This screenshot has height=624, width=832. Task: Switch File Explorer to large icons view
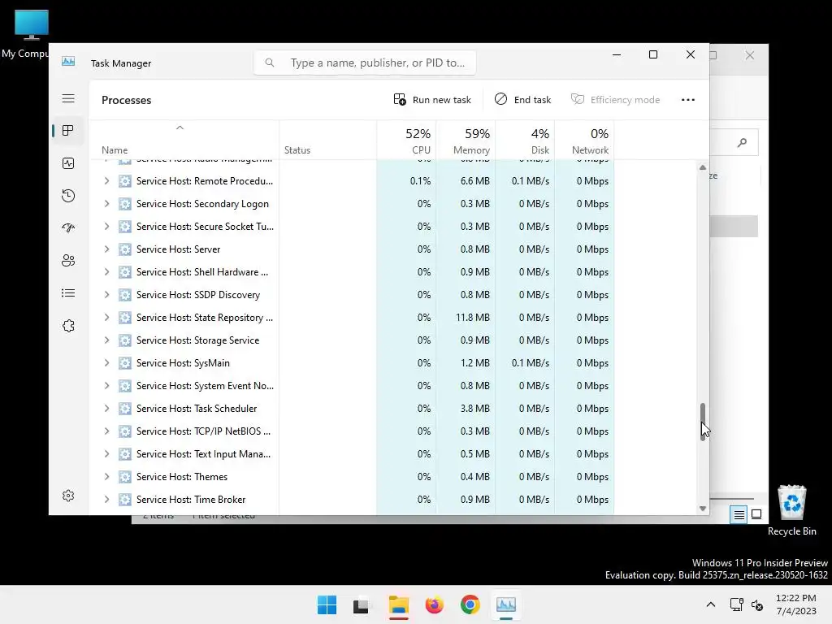[756, 514]
